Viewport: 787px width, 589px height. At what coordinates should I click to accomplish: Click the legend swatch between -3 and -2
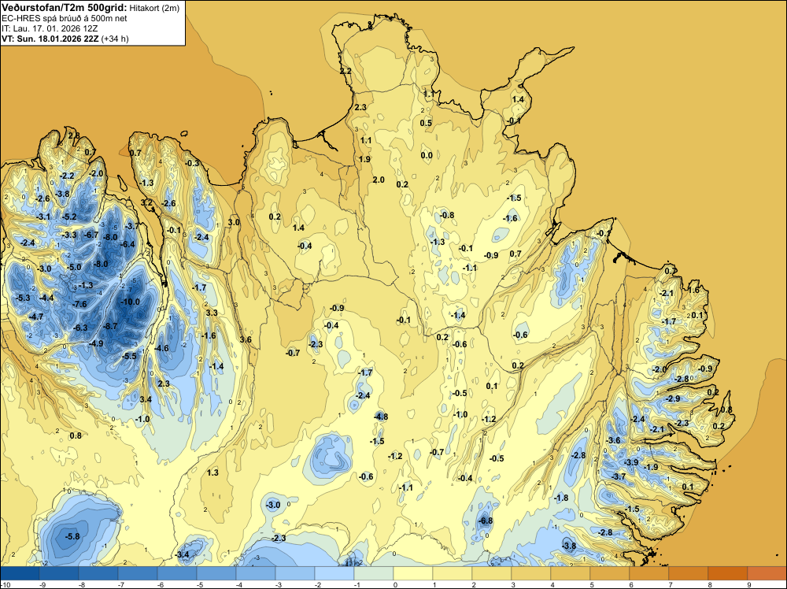coord(294,573)
